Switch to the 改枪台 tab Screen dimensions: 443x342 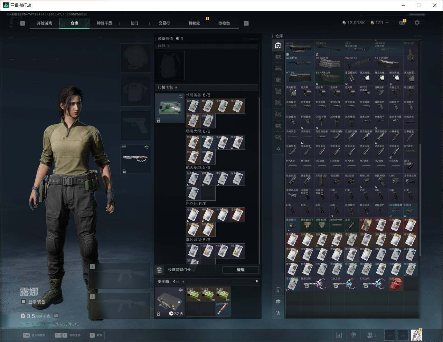click(224, 23)
